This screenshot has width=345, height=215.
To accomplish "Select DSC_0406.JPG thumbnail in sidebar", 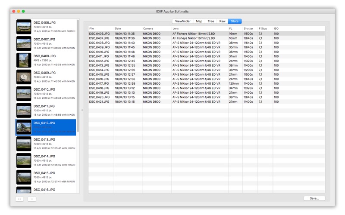I will tap(24, 27).
